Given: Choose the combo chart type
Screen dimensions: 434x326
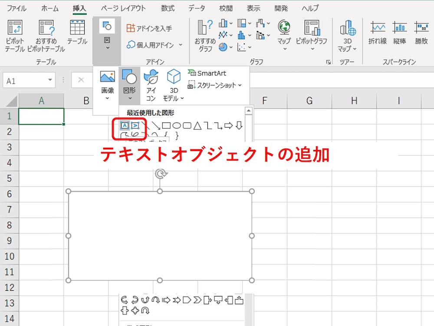Looking at the screenshot, I should [x=263, y=35].
